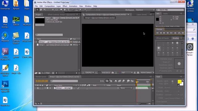
Task: Click the Brainstorm icon in timeline
Action: point(128,81)
